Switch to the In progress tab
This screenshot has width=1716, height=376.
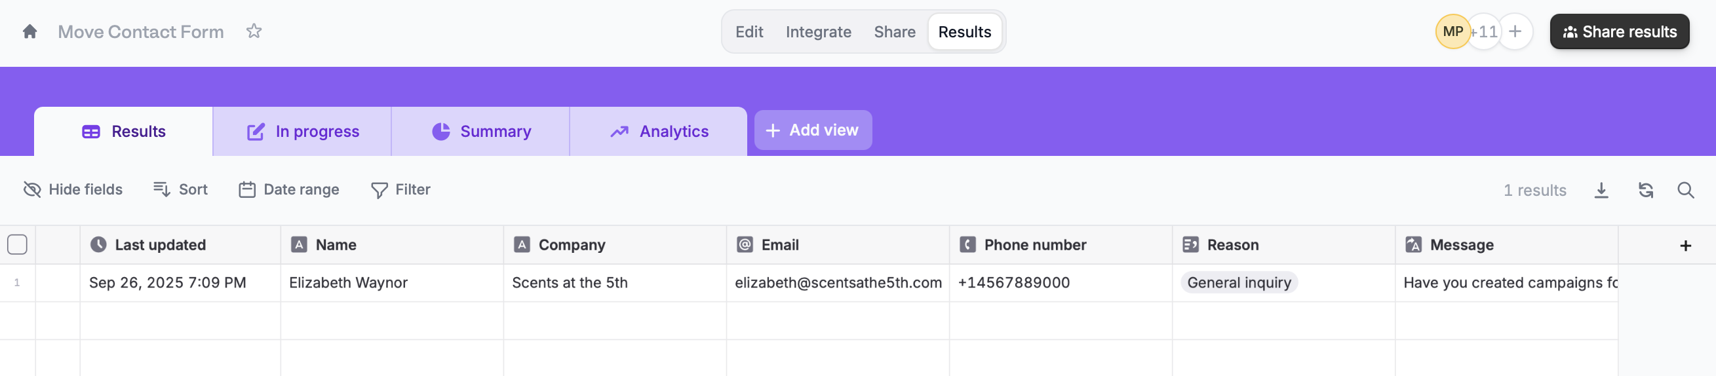coord(303,132)
